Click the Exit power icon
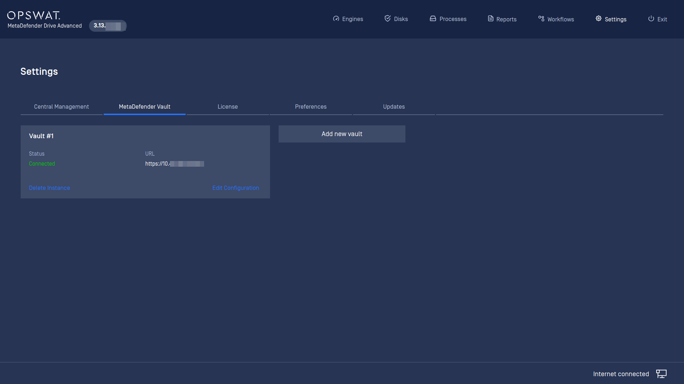Image resolution: width=684 pixels, height=384 pixels. click(651, 19)
